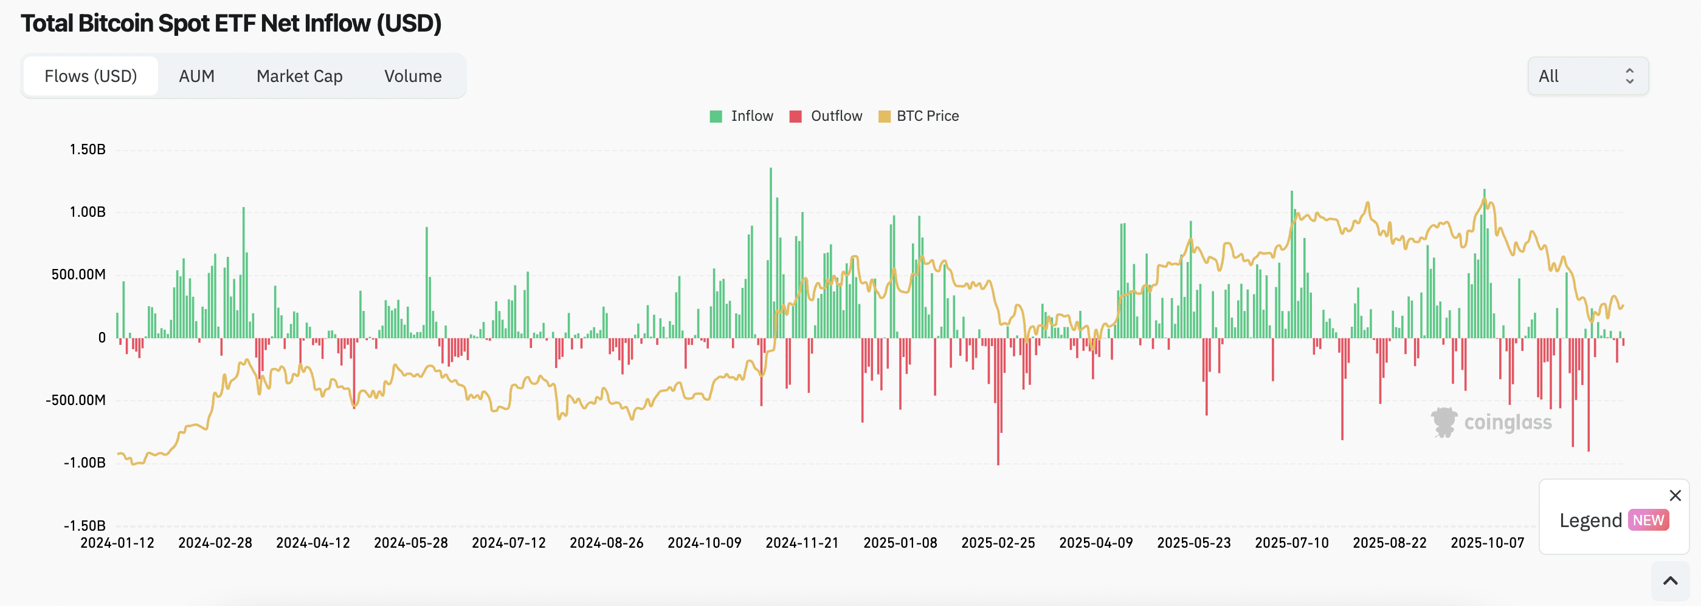
Task: Toggle the Outflow series in legend
Action: coord(826,116)
